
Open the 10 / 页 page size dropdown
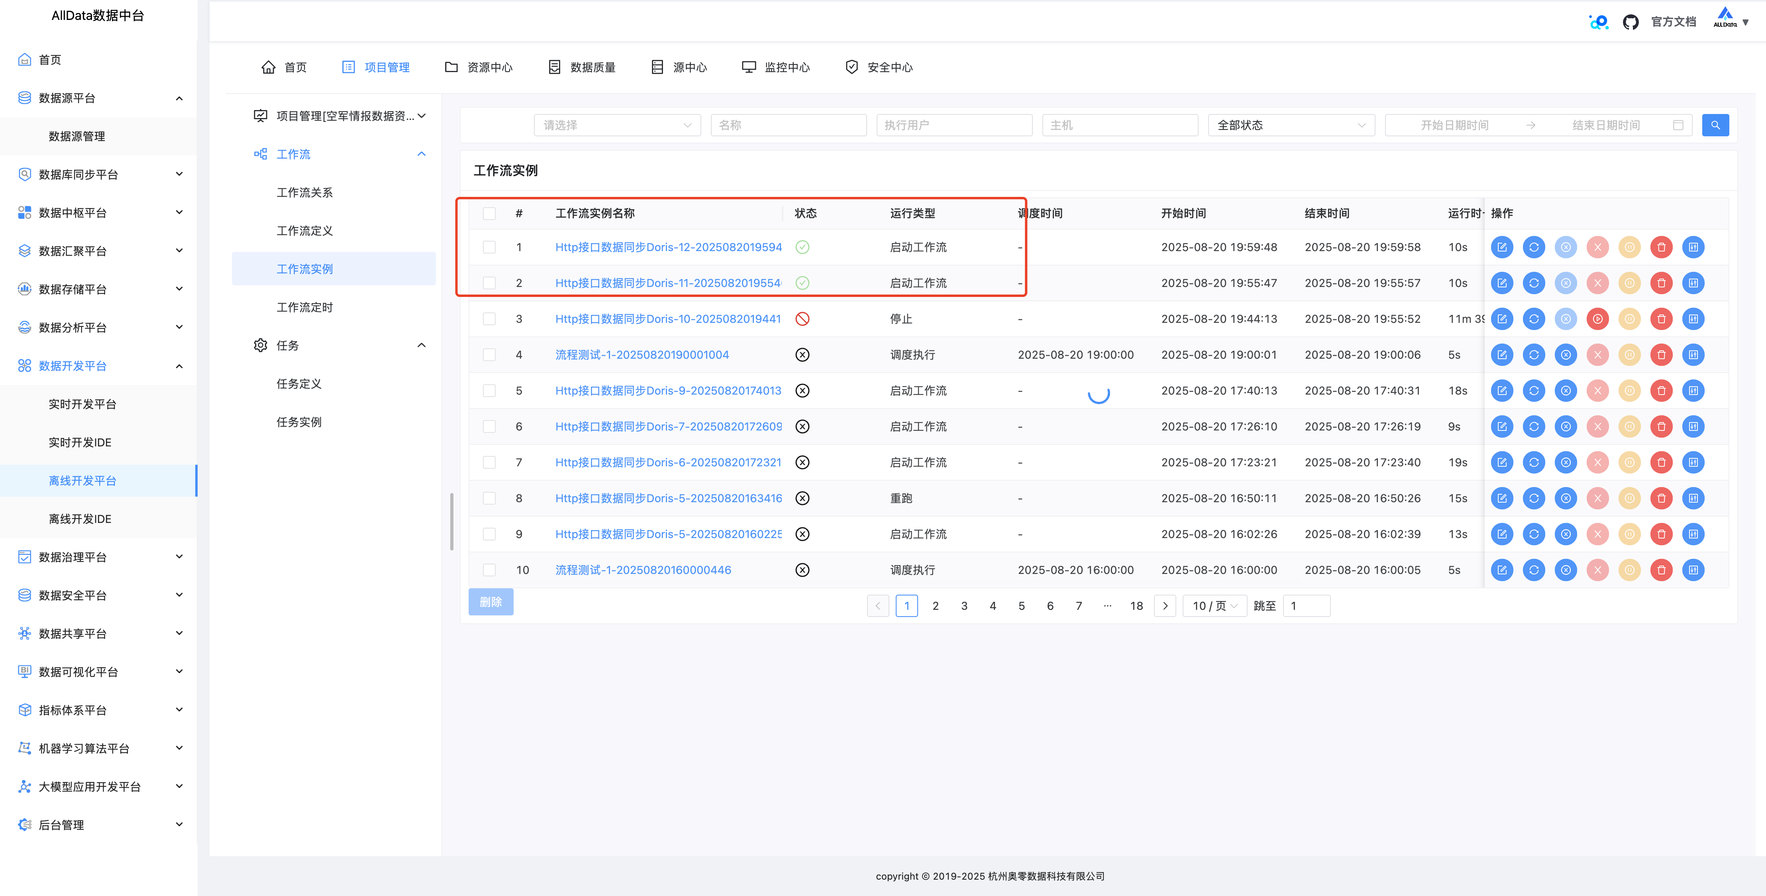(1214, 606)
